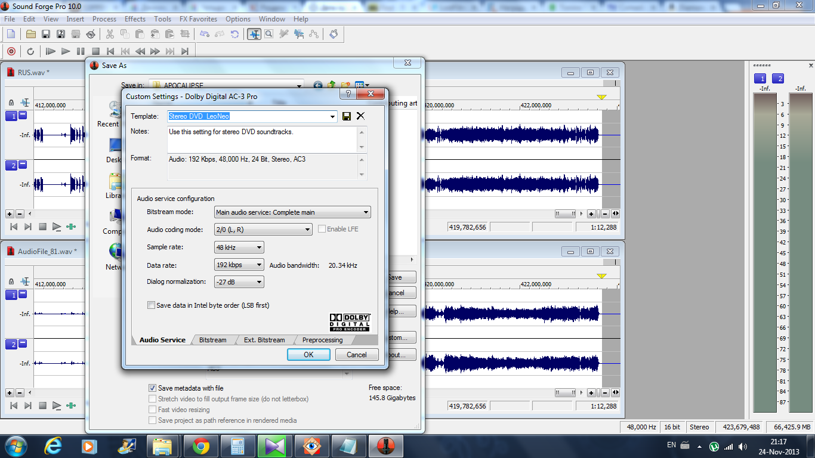Click the Repeat last action toolbar icon

(x=234, y=34)
